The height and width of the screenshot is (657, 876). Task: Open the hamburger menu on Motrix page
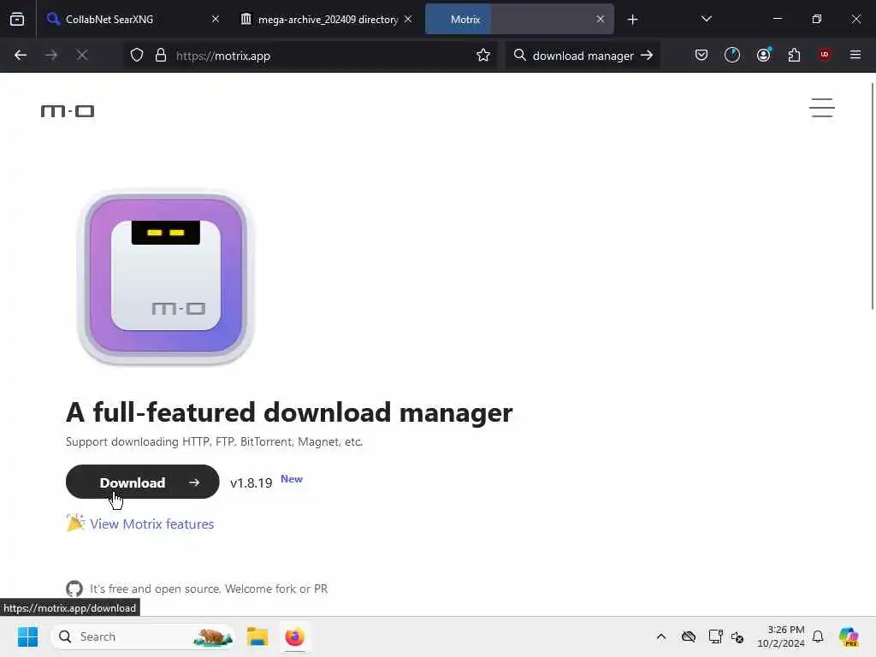coord(822,108)
